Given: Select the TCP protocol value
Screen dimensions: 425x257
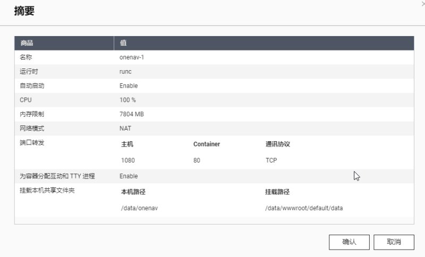Looking at the screenshot, I should (271, 160).
